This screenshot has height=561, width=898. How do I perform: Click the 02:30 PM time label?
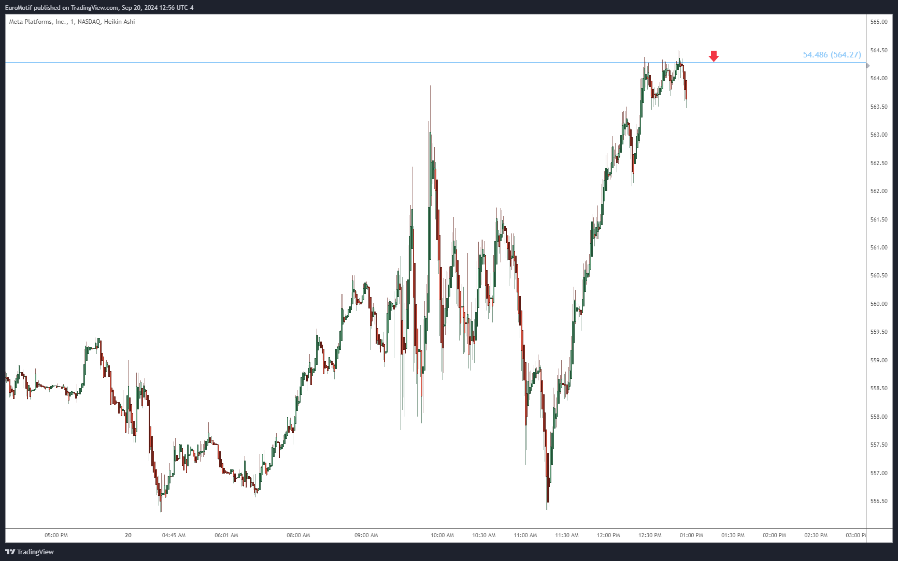tap(816, 535)
